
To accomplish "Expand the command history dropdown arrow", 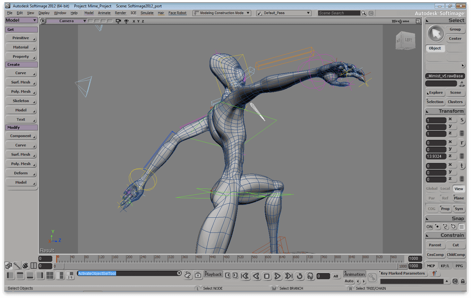I will coord(179,273).
